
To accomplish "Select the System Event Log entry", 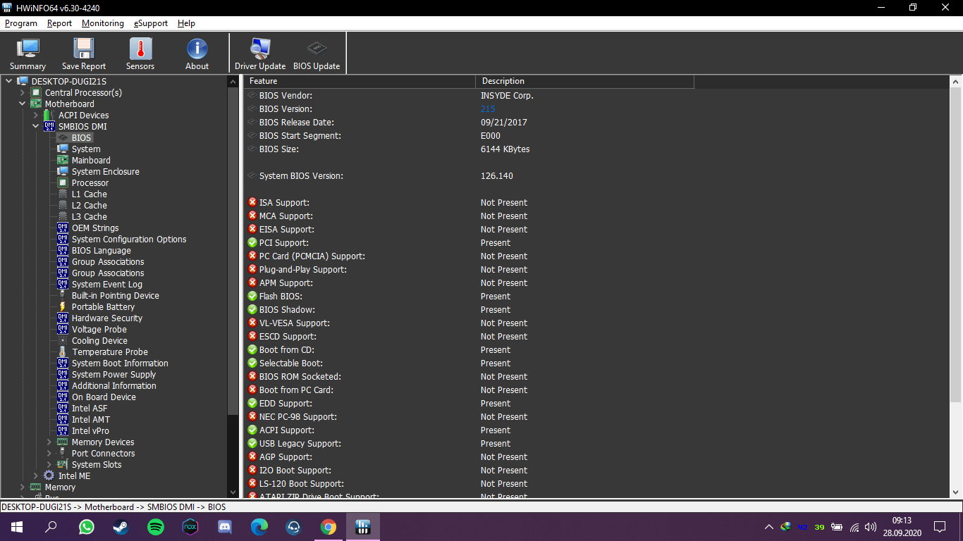I will pos(107,284).
